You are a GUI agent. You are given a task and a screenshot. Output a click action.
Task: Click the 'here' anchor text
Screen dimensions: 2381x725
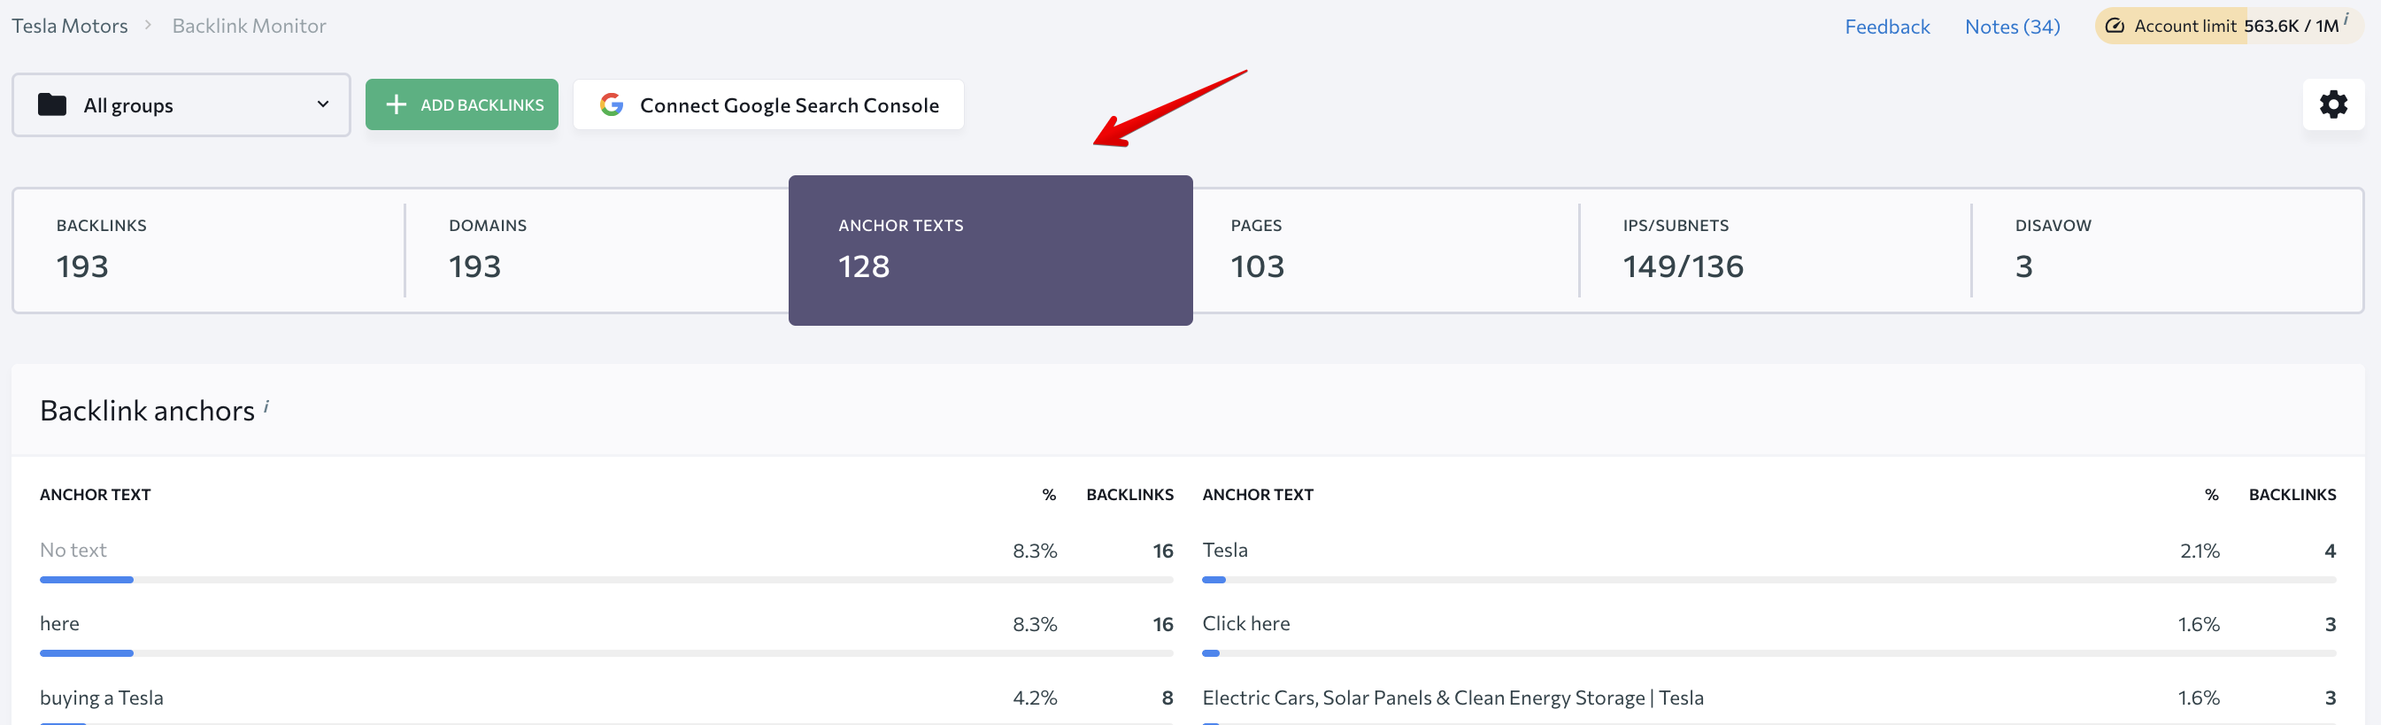pyautogui.click(x=59, y=623)
